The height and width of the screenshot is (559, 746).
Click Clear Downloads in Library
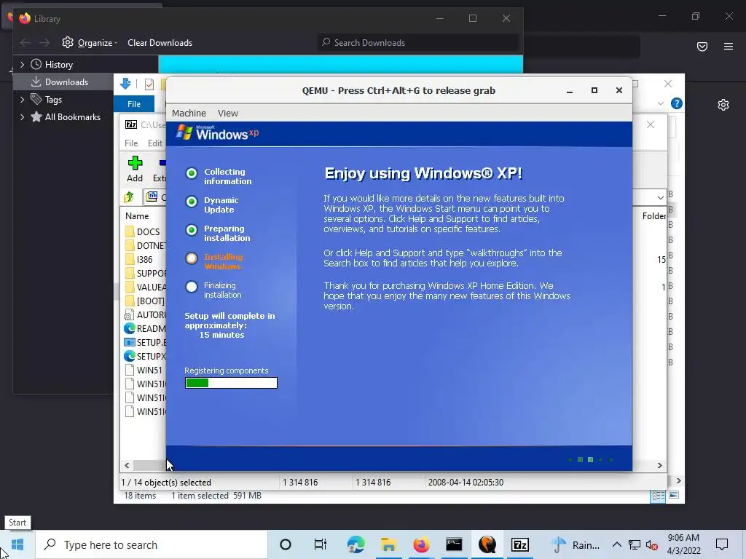click(160, 43)
